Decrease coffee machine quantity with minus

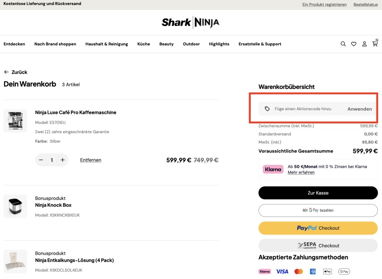pos(41,160)
